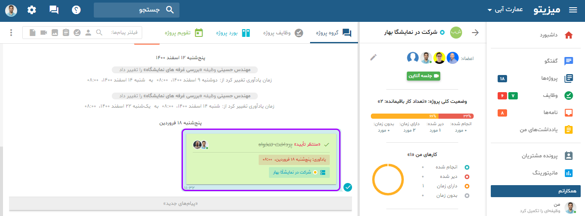This screenshot has width=585, height=216.
Task: Filter messages by task checkmark icon
Action: (77, 33)
